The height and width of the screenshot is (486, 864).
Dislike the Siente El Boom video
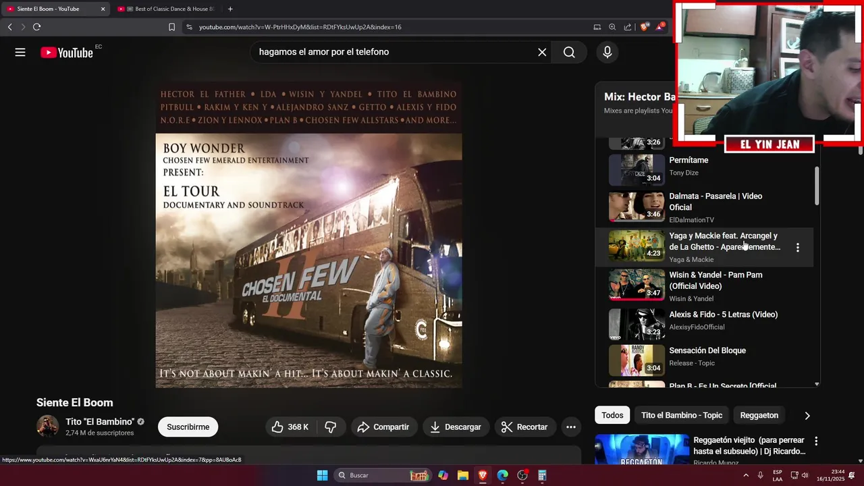(x=331, y=427)
